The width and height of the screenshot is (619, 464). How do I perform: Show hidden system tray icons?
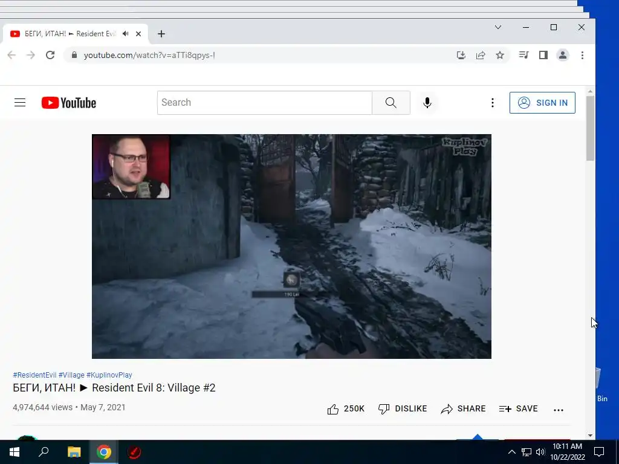[x=511, y=452]
